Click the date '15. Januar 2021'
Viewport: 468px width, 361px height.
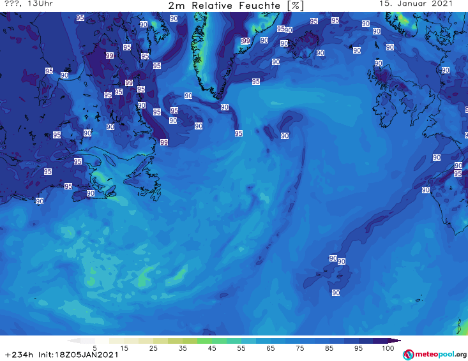tap(416, 4)
